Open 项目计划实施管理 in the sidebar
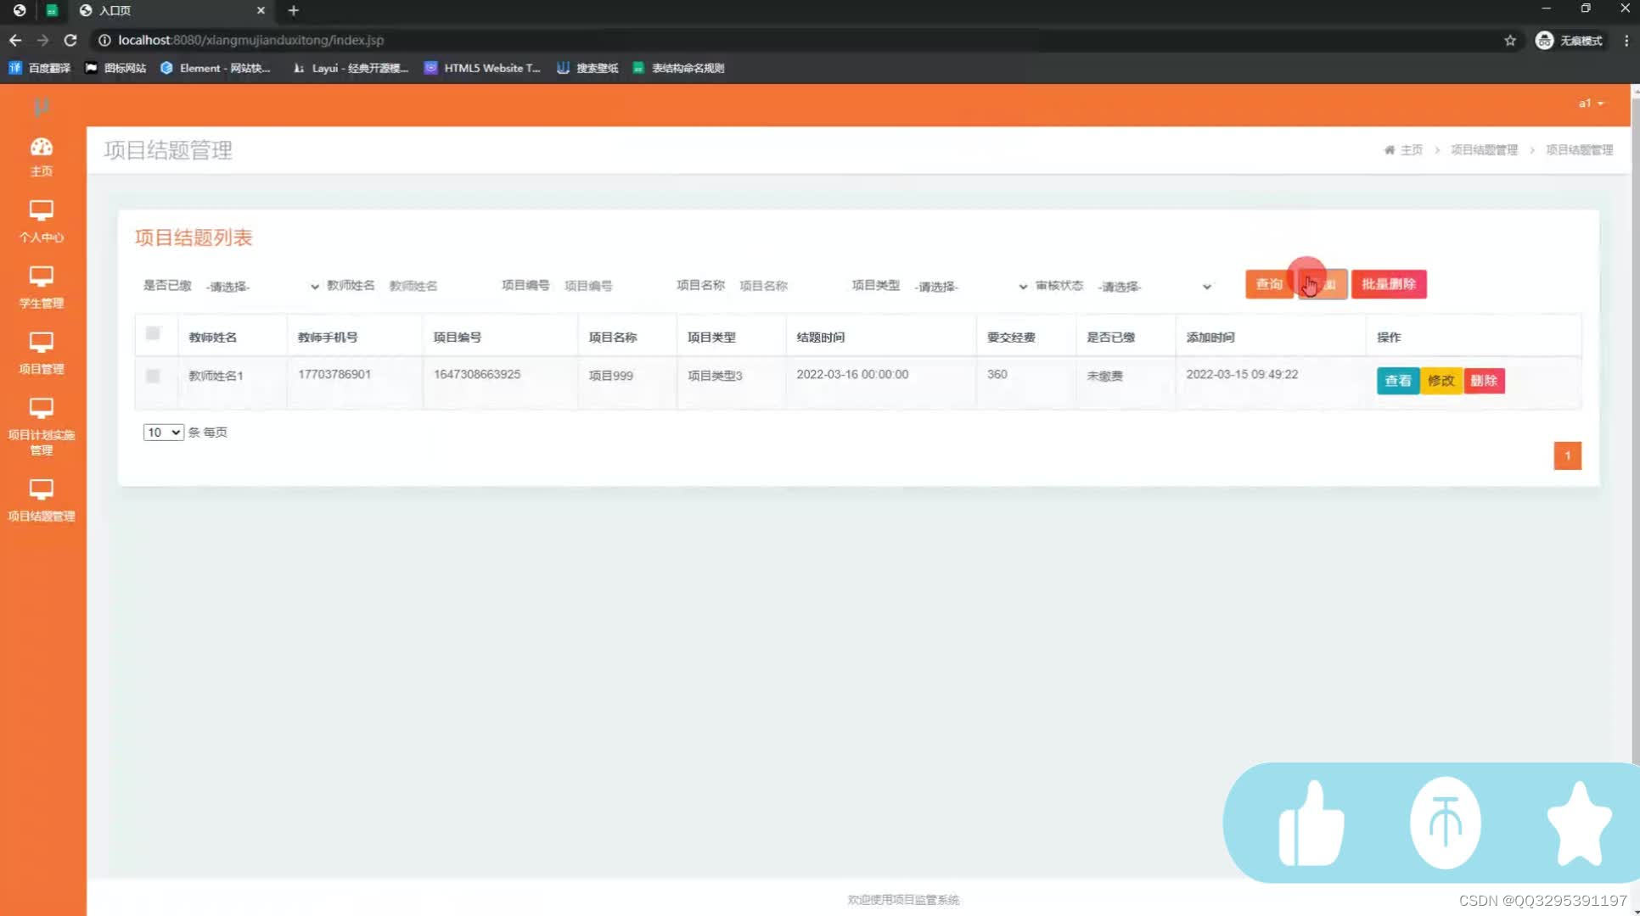 click(42, 427)
